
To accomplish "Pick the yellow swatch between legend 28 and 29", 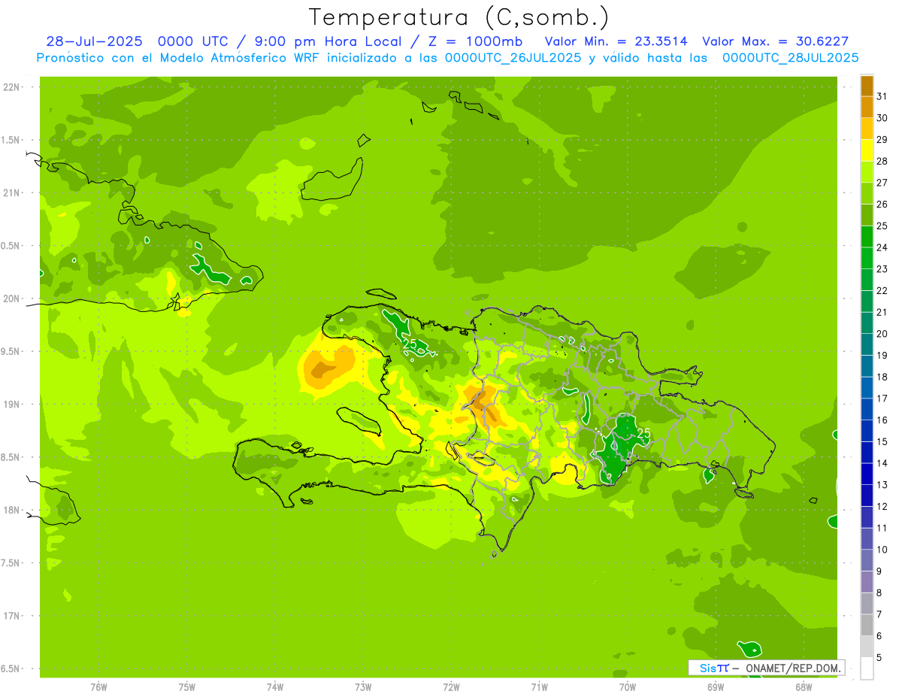I will [867, 150].
